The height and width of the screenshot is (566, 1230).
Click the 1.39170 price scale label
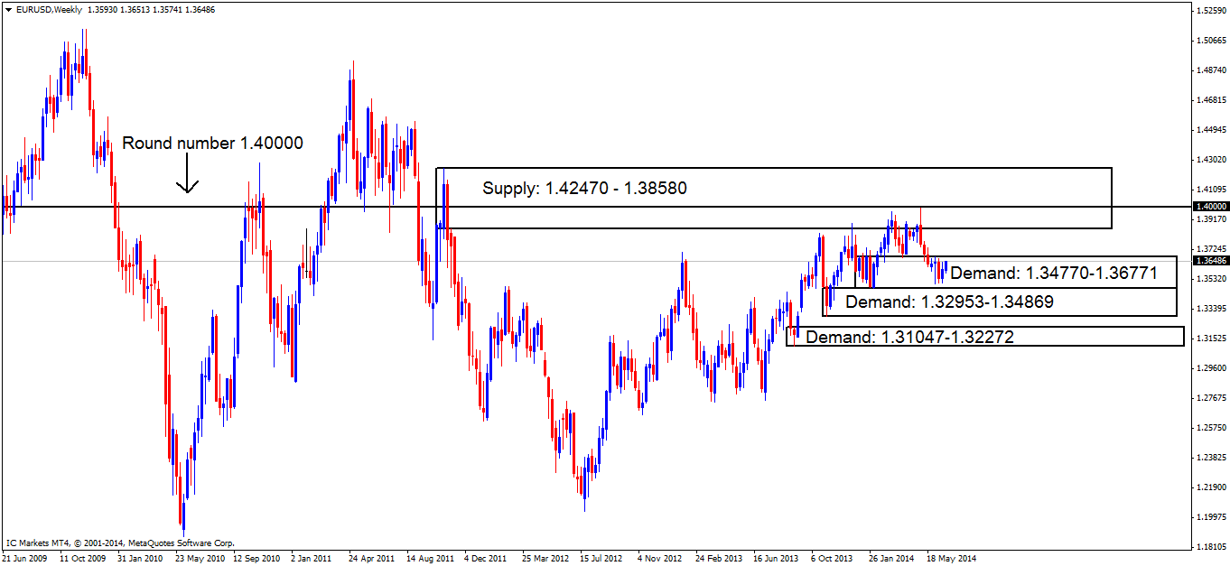(1210, 218)
